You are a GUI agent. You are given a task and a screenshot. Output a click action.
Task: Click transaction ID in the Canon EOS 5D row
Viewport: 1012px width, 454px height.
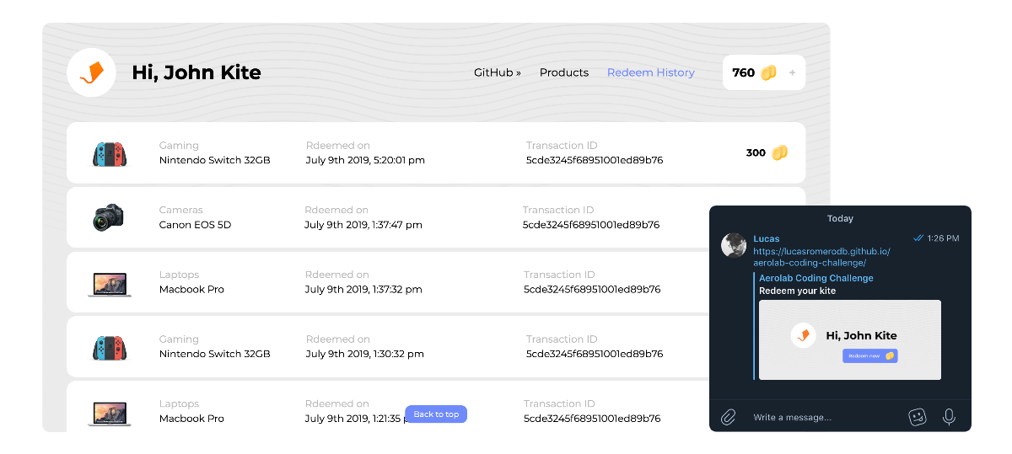591,225
